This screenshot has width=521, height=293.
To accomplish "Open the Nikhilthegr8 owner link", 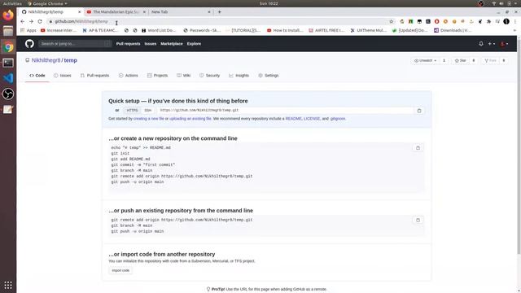I will [46, 60].
